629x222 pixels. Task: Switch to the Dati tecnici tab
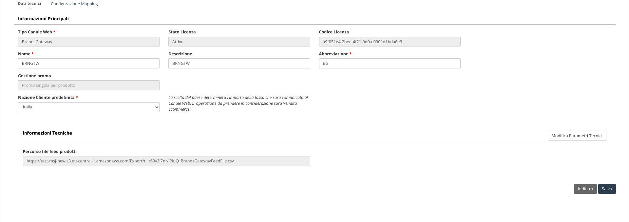pos(29,4)
